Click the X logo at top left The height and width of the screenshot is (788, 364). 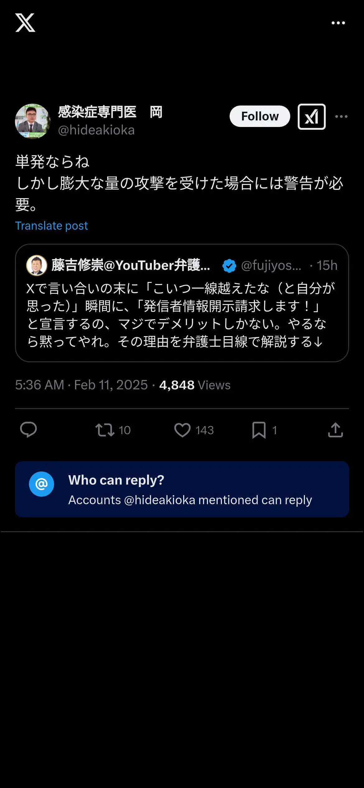[x=25, y=23]
